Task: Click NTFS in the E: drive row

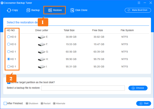Action: (x=125, y=37)
